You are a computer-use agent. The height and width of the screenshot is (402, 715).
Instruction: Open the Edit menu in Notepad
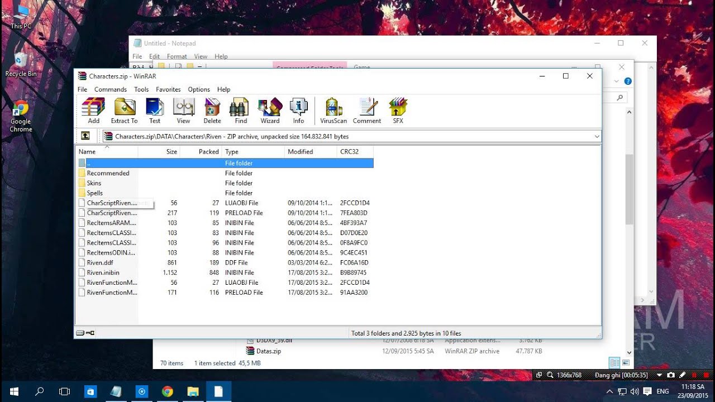[154, 56]
